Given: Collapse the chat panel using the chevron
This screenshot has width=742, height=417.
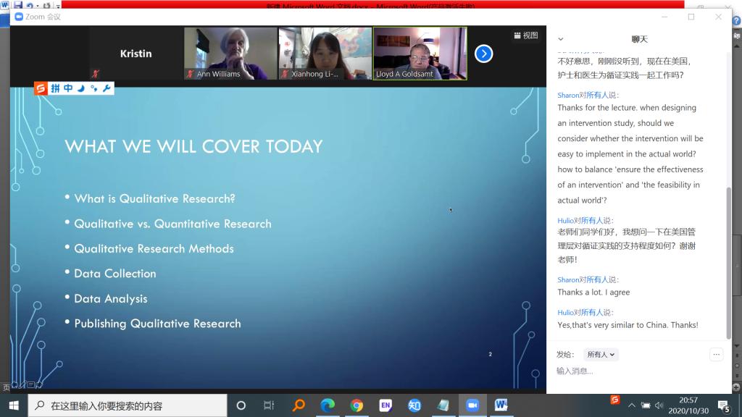Looking at the screenshot, I should click(x=560, y=39).
